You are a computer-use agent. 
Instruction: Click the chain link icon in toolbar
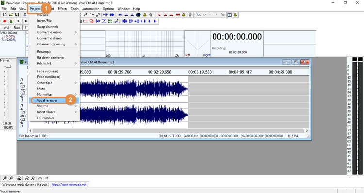[98, 15]
